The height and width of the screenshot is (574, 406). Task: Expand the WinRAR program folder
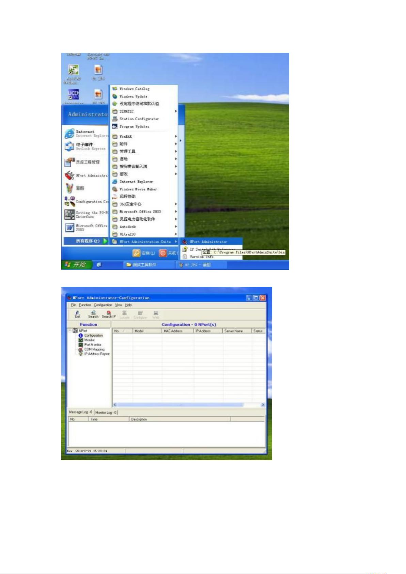144,137
